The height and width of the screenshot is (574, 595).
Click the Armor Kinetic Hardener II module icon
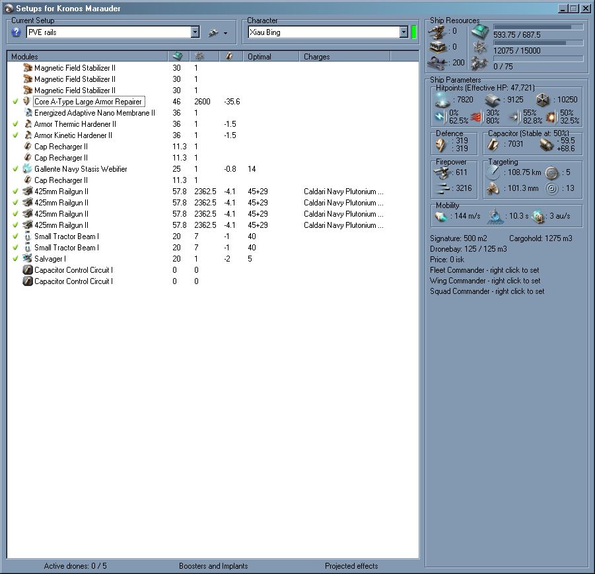[x=28, y=135]
